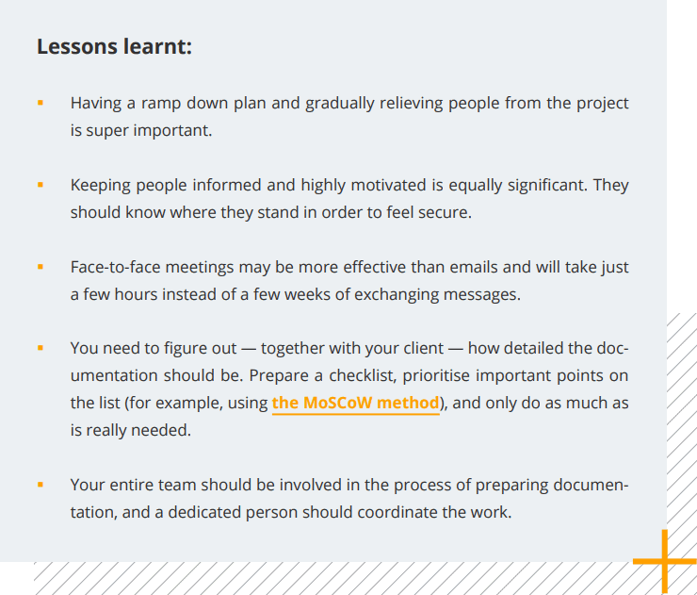Click the bullet before "Having a ramp down plan"

point(41,103)
